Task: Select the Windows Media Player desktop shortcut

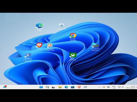Action: pos(50,47)
